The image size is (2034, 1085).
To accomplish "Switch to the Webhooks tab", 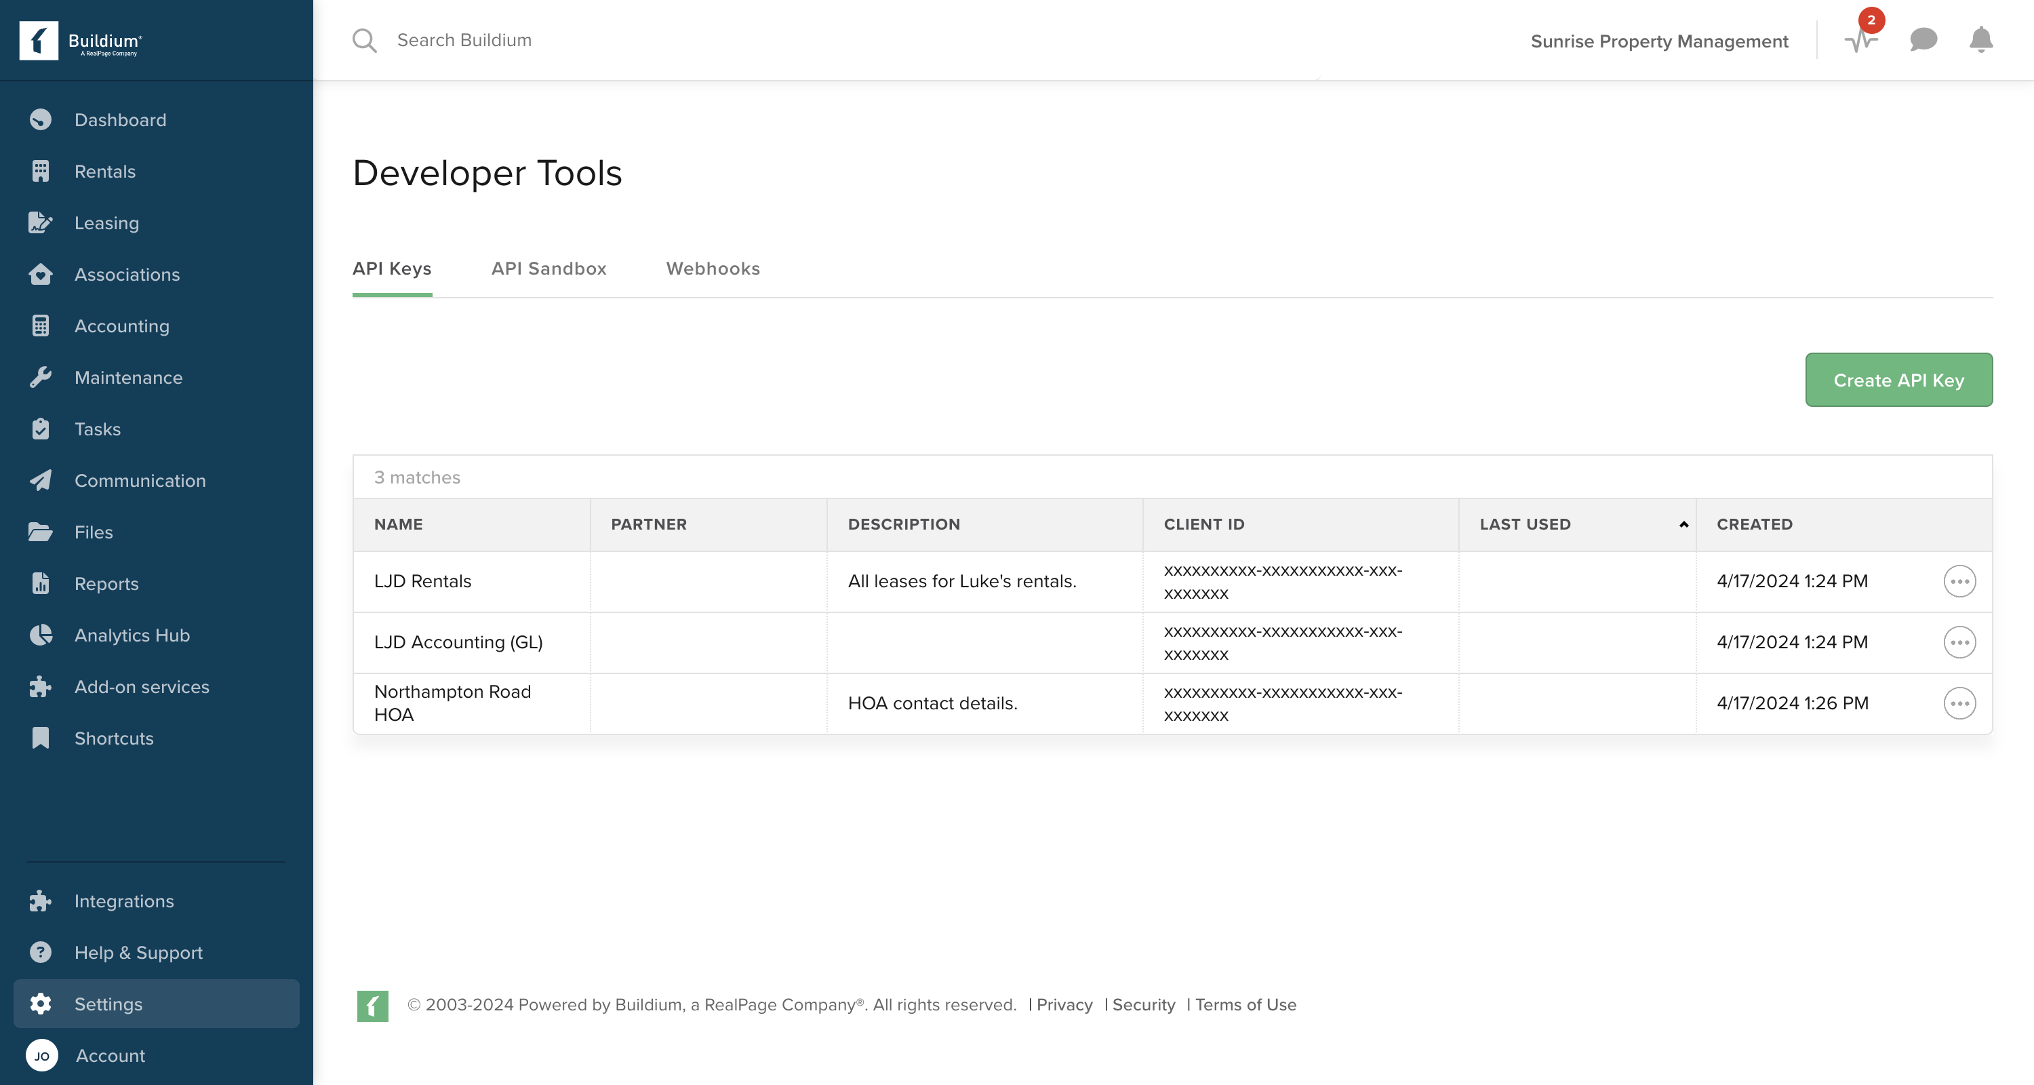I will pos(713,269).
